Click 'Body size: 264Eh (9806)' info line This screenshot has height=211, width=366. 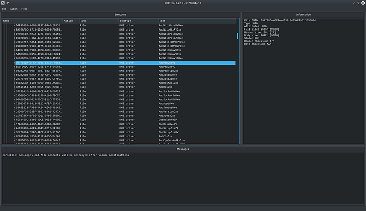[261, 35]
